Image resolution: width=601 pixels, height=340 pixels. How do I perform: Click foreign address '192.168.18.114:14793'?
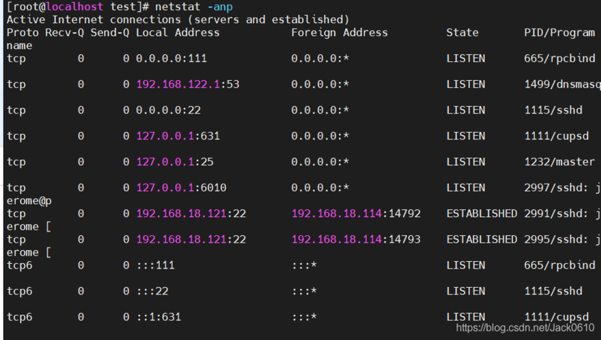356,239
